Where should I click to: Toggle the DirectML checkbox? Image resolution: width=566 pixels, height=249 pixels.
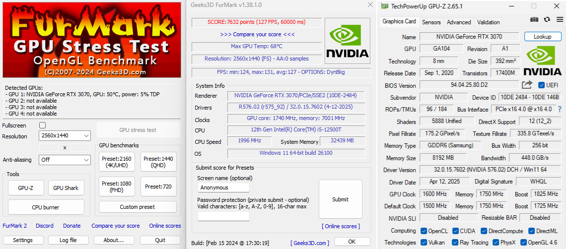coord(532,231)
